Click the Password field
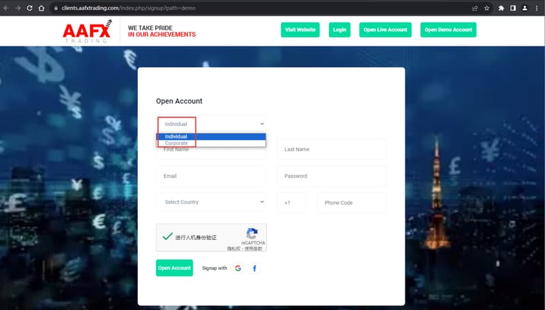545x310 pixels. point(332,176)
